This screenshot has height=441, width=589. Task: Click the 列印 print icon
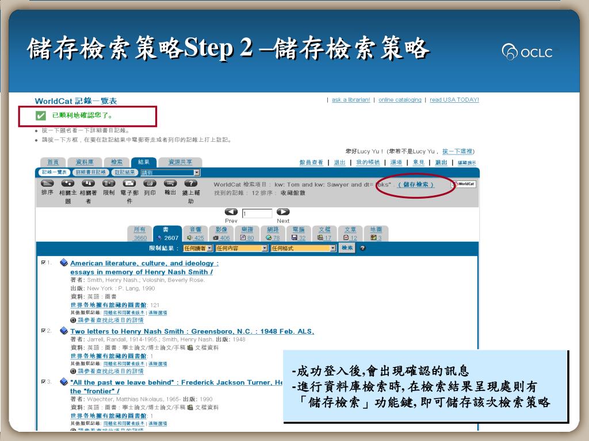pyautogui.click(x=150, y=183)
